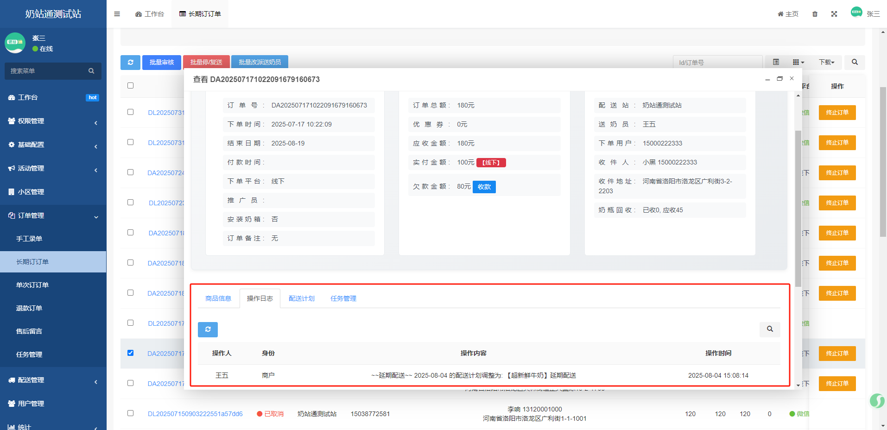Click the search magnifier in sidebar menu search
The image size is (887, 430).
pos(91,71)
